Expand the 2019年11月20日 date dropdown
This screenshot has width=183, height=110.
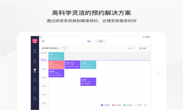[51, 48]
